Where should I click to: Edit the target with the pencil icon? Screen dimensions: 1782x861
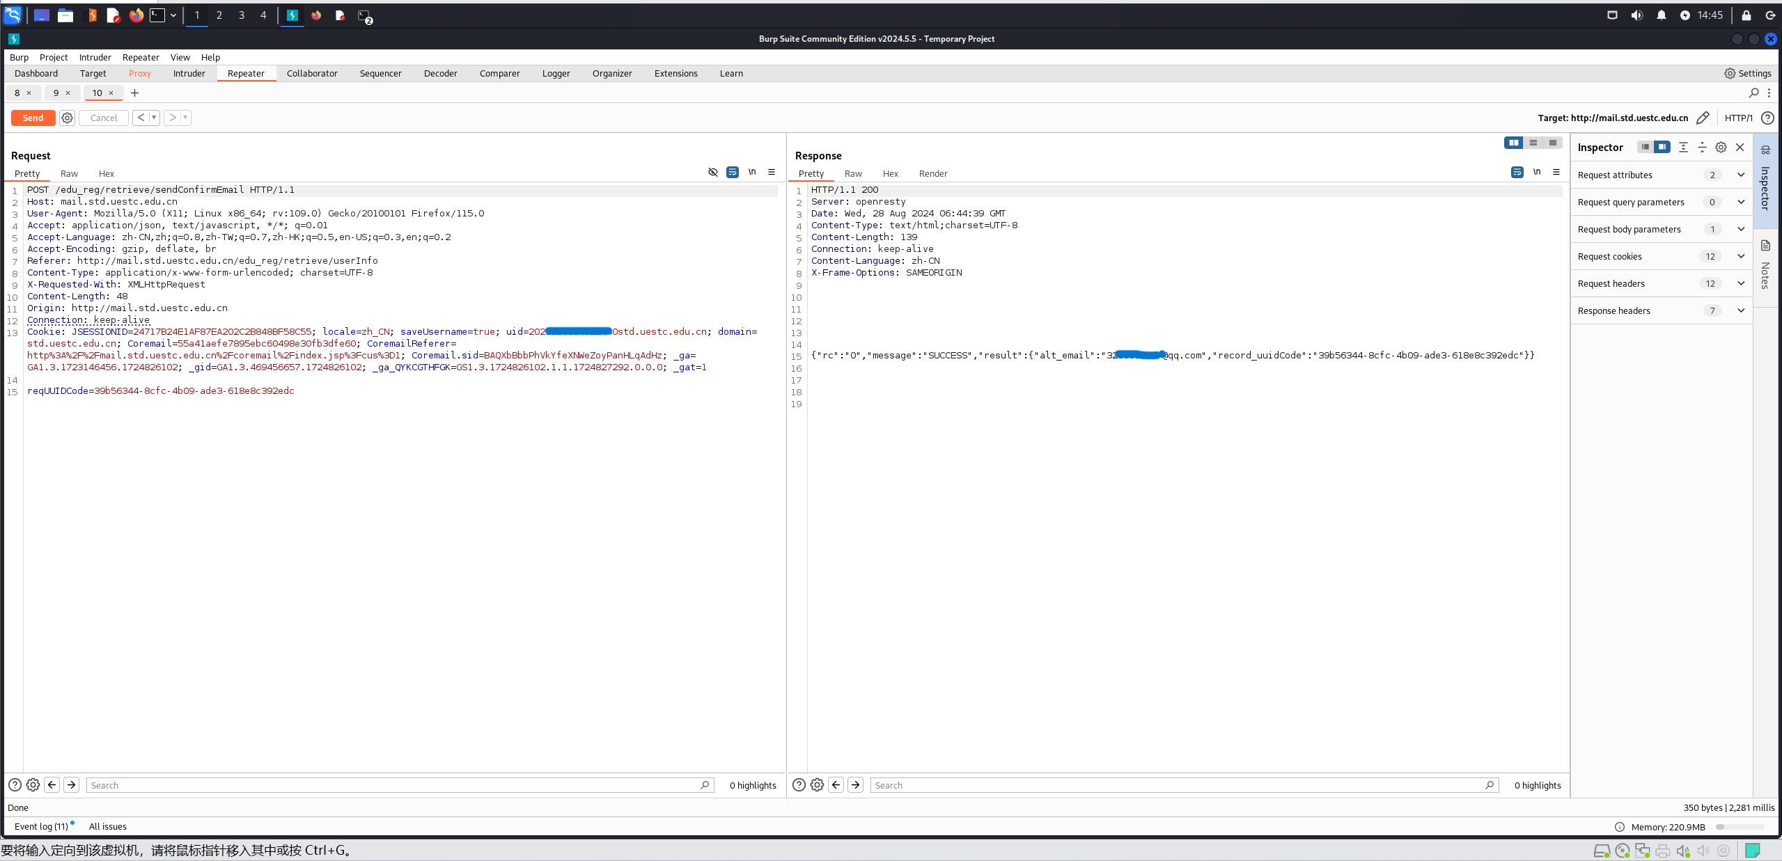click(x=1703, y=118)
